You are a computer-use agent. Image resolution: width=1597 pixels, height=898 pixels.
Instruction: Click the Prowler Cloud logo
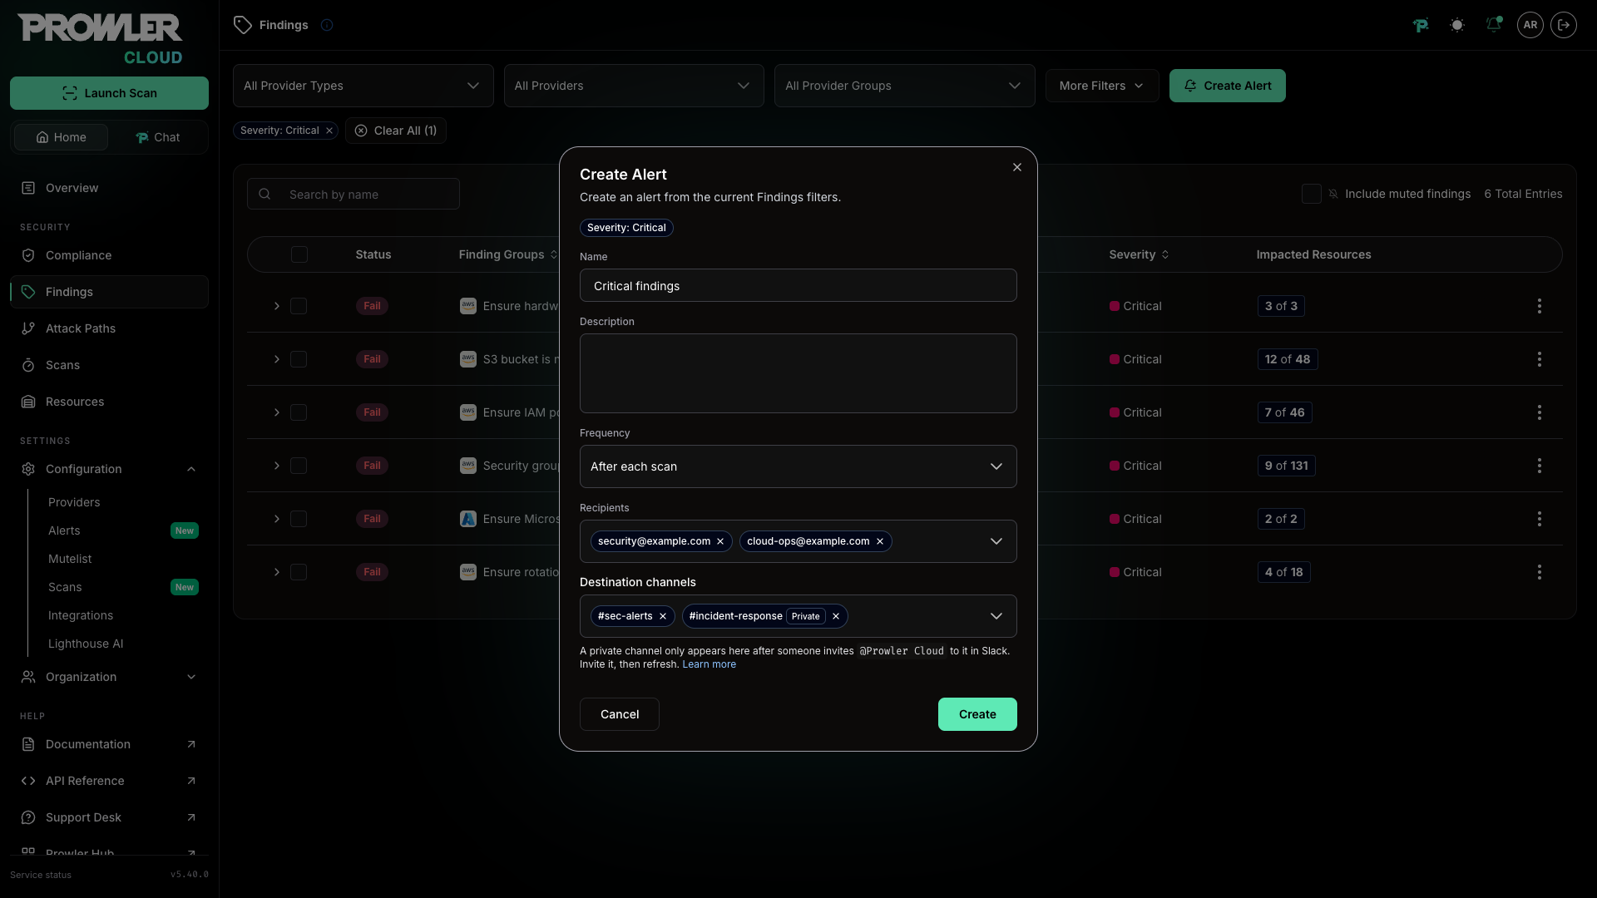[101, 39]
